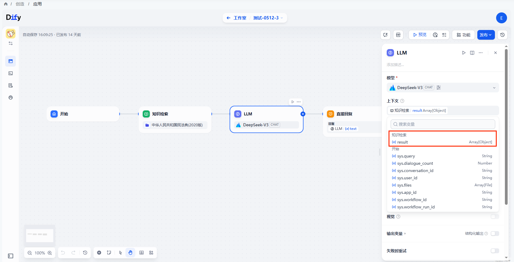This screenshot has width=514, height=262.
Task: Close the LLM configuration panel
Action: (x=496, y=53)
